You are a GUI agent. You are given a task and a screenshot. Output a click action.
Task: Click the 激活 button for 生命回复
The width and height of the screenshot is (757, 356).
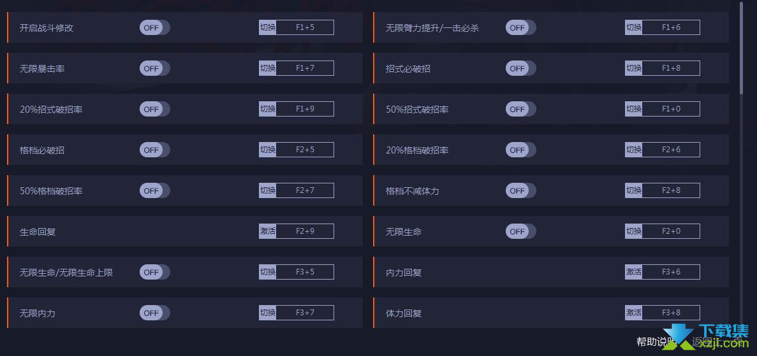[267, 232]
